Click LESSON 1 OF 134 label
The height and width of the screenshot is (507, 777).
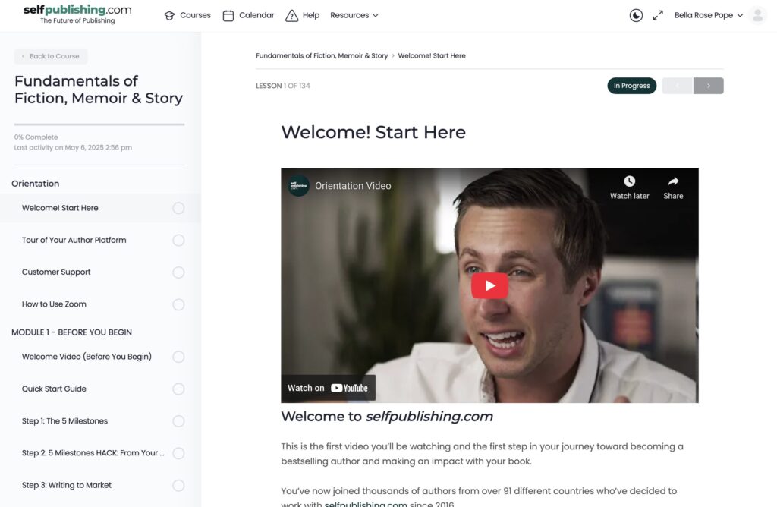282,86
